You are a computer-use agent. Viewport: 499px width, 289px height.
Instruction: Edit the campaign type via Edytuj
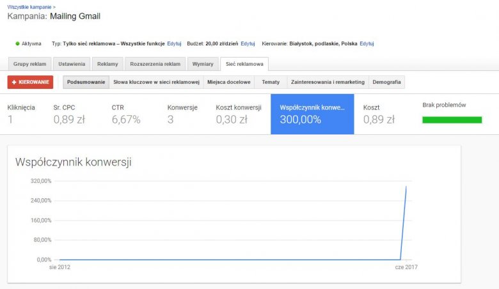tap(174, 43)
